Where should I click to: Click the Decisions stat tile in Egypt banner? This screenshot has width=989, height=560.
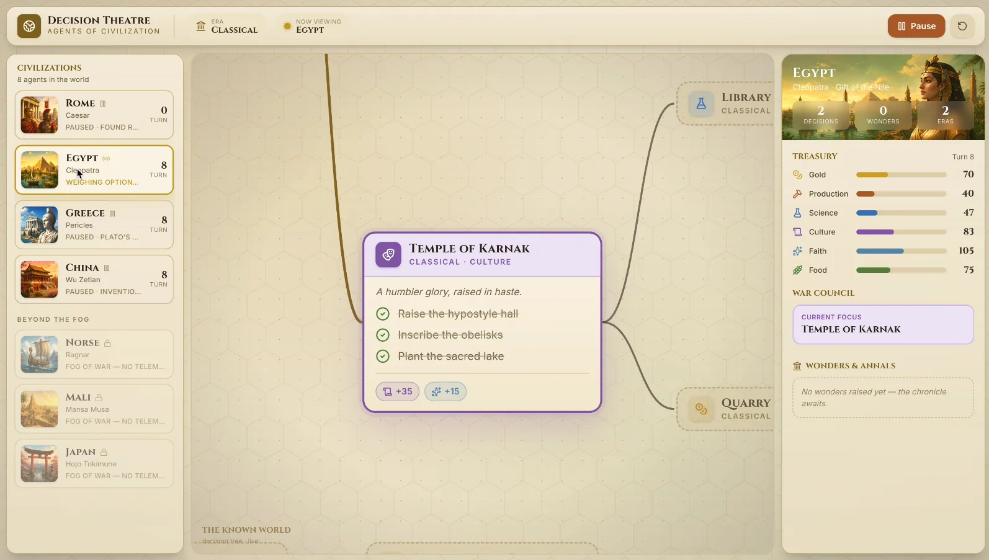(x=821, y=115)
